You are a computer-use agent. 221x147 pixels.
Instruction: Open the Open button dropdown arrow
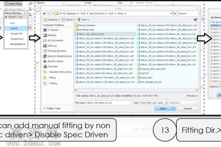[x=174, y=108]
